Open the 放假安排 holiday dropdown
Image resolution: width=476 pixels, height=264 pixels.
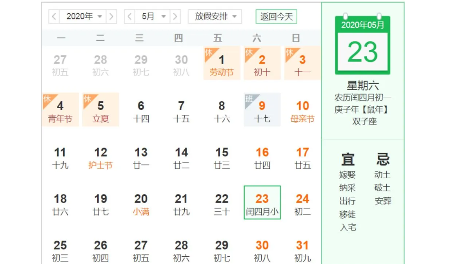215,17
